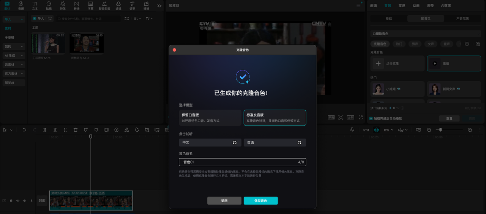This screenshot has width=486, height=214.
Task: Switch to the AI效果 tab
Action: click(446, 6)
